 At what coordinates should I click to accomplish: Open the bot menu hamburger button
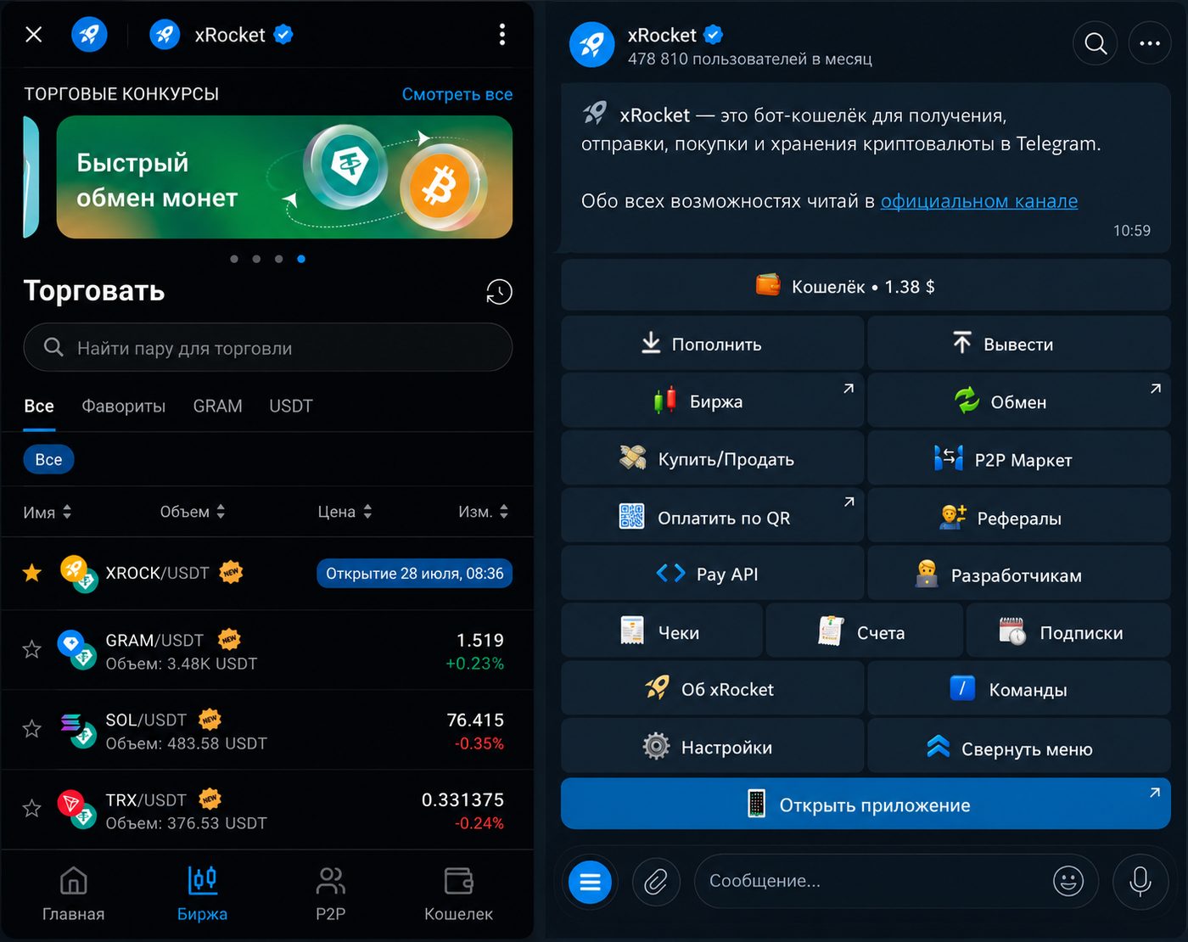coord(590,882)
